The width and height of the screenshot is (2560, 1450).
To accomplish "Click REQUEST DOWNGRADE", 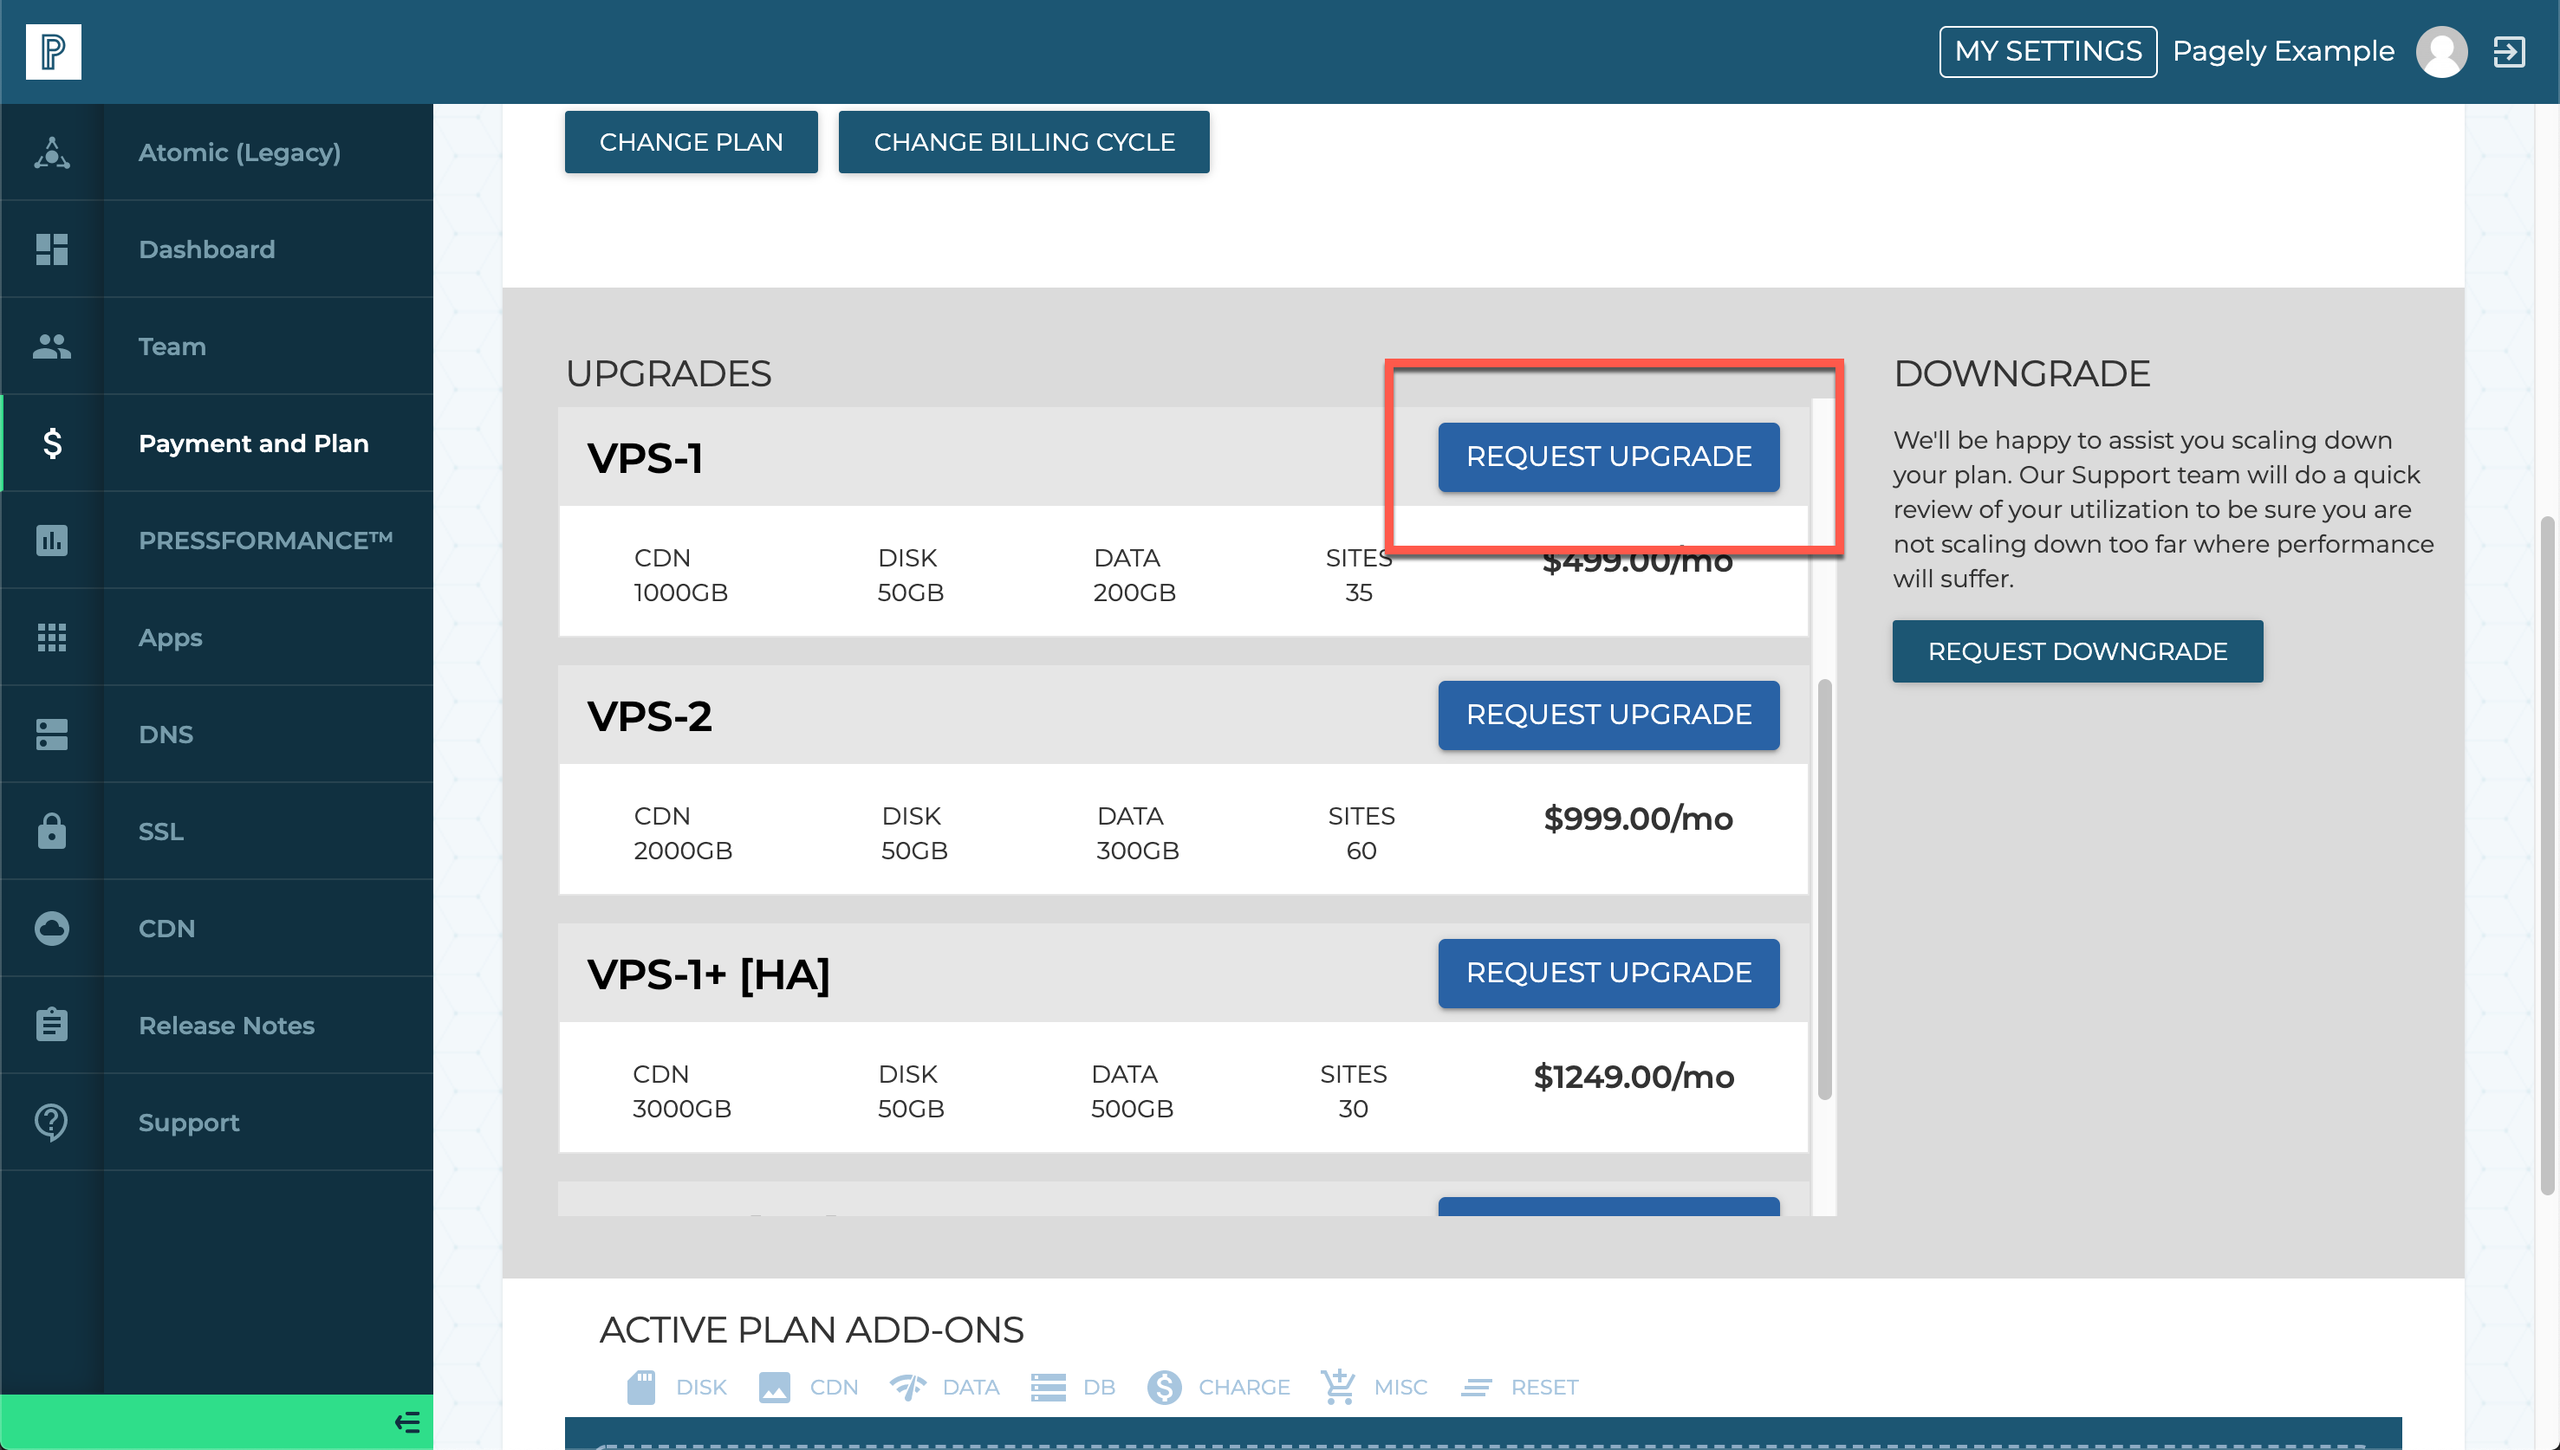I will pyautogui.click(x=2077, y=651).
